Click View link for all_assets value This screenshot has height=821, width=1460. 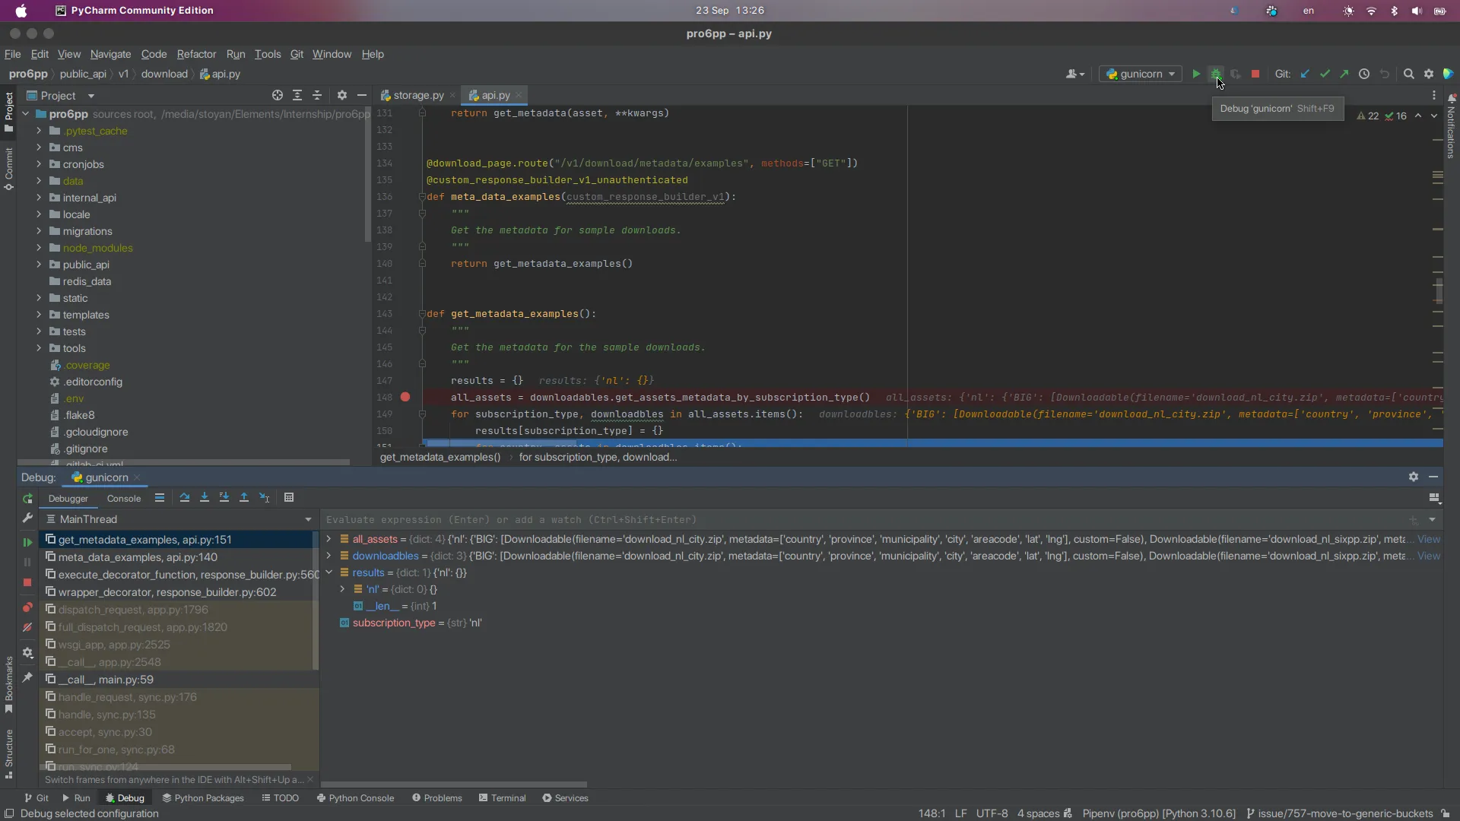1428,539
